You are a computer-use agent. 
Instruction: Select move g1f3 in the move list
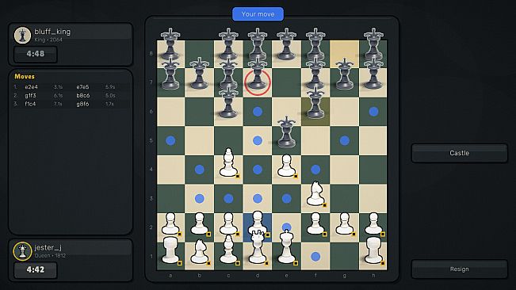click(30, 96)
